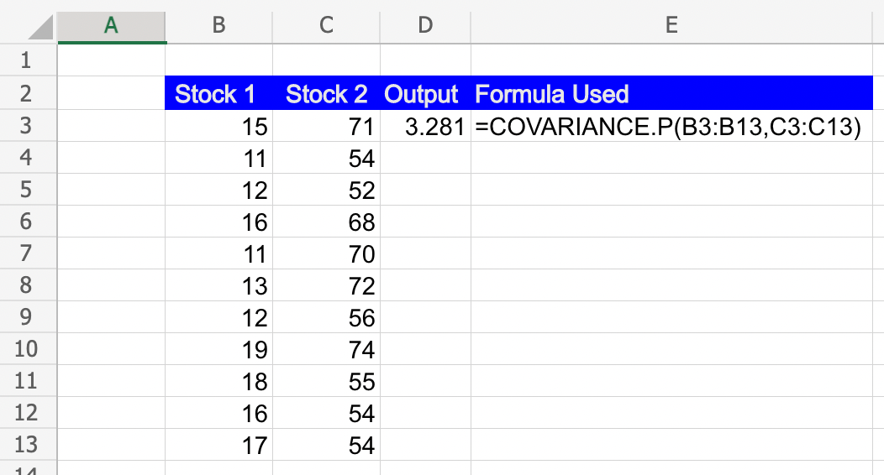This screenshot has width=884, height=475.
Task: Select column D header
Action: [426, 25]
